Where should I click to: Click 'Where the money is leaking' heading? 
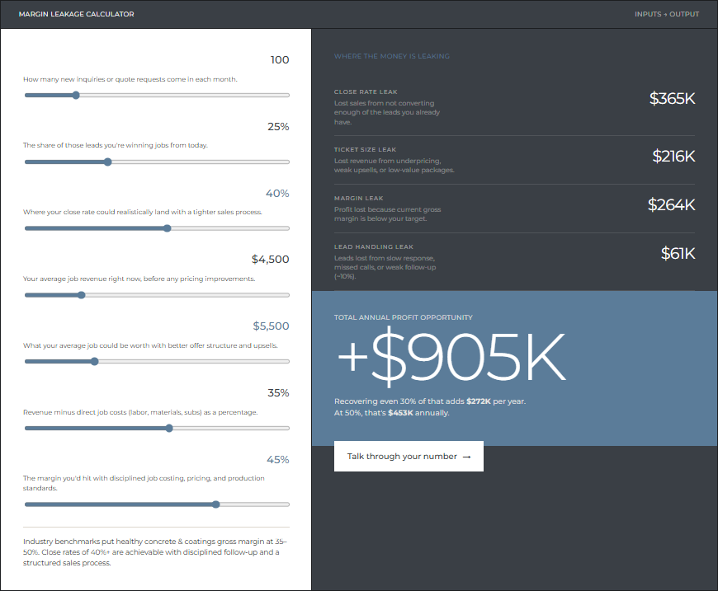coord(391,56)
